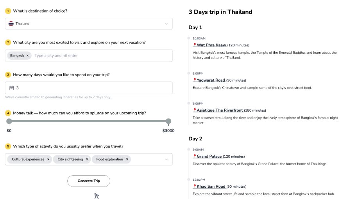Image resolution: width=340 pixels, height=199 pixels.
Task: Click the minimum budget slider handle
Action: [9, 121]
